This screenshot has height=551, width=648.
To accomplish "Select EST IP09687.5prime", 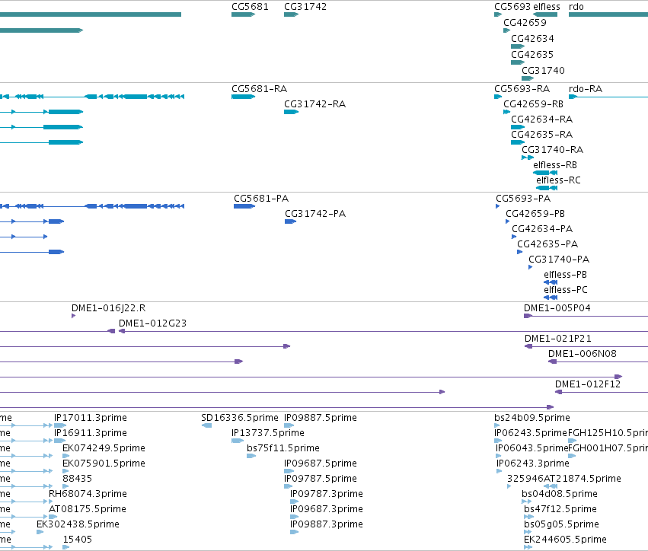I will pyautogui.click(x=321, y=463).
